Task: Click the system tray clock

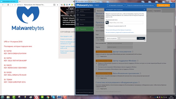Action: (171, 97)
